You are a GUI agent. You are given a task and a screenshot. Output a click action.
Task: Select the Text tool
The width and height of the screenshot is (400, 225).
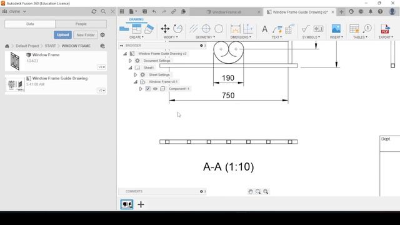pos(265,29)
